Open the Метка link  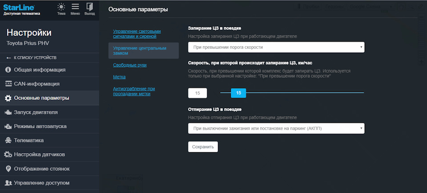tap(119, 77)
